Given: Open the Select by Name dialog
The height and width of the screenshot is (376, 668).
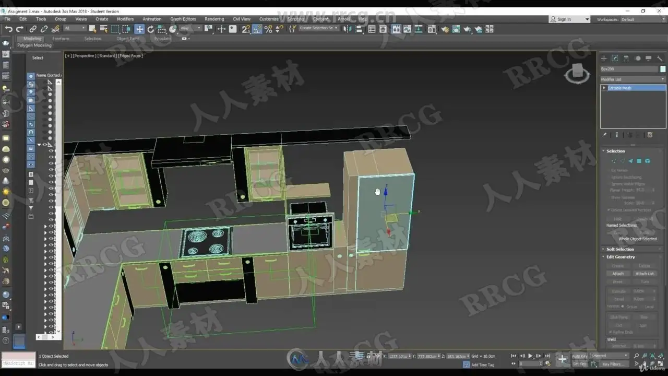Looking at the screenshot, I should point(104,29).
